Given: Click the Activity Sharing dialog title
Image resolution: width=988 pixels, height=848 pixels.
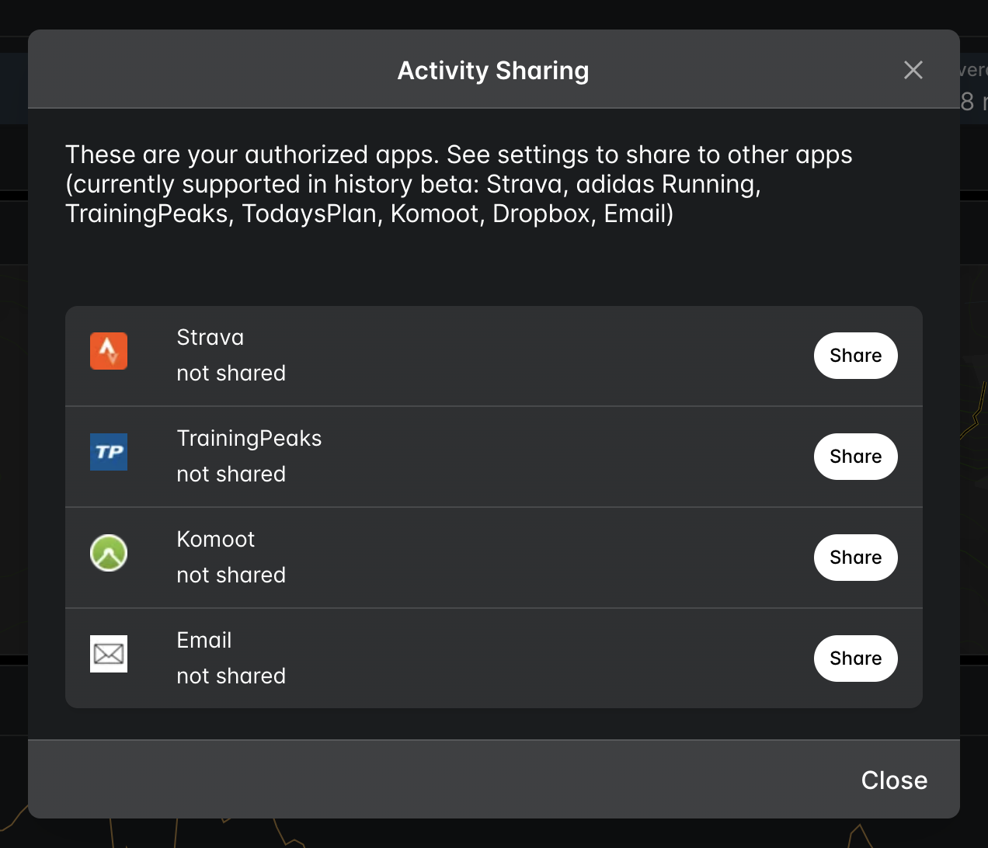Looking at the screenshot, I should pos(493,71).
